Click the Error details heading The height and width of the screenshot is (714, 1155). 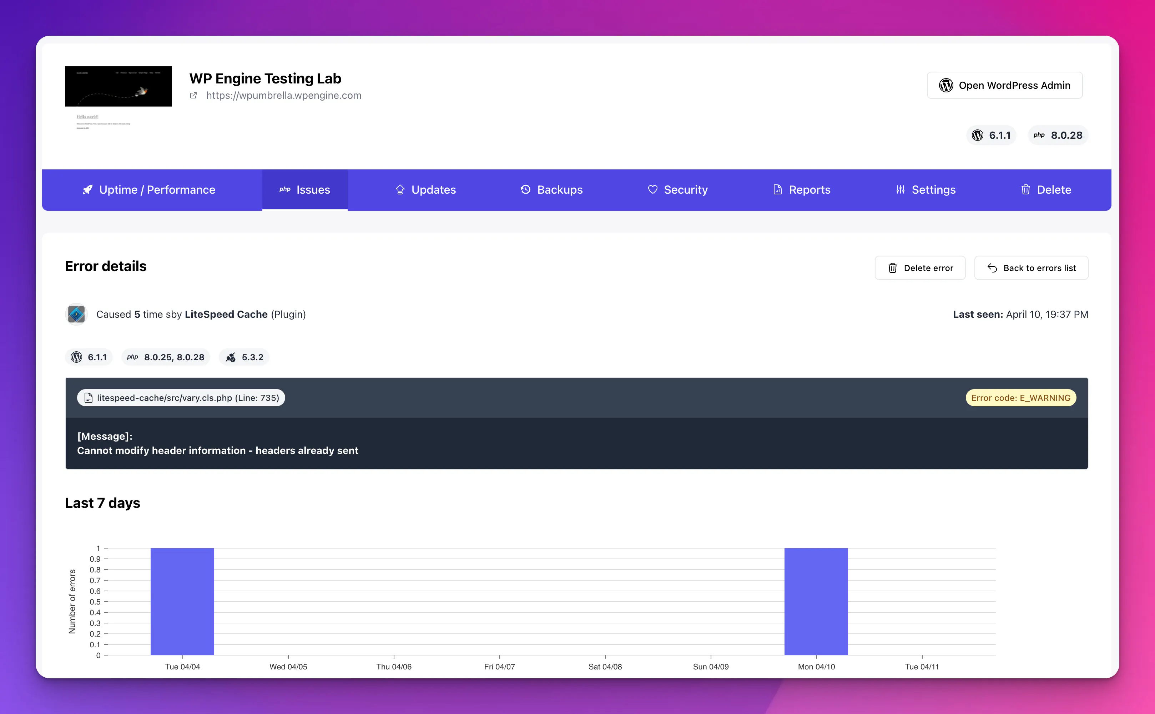106,266
